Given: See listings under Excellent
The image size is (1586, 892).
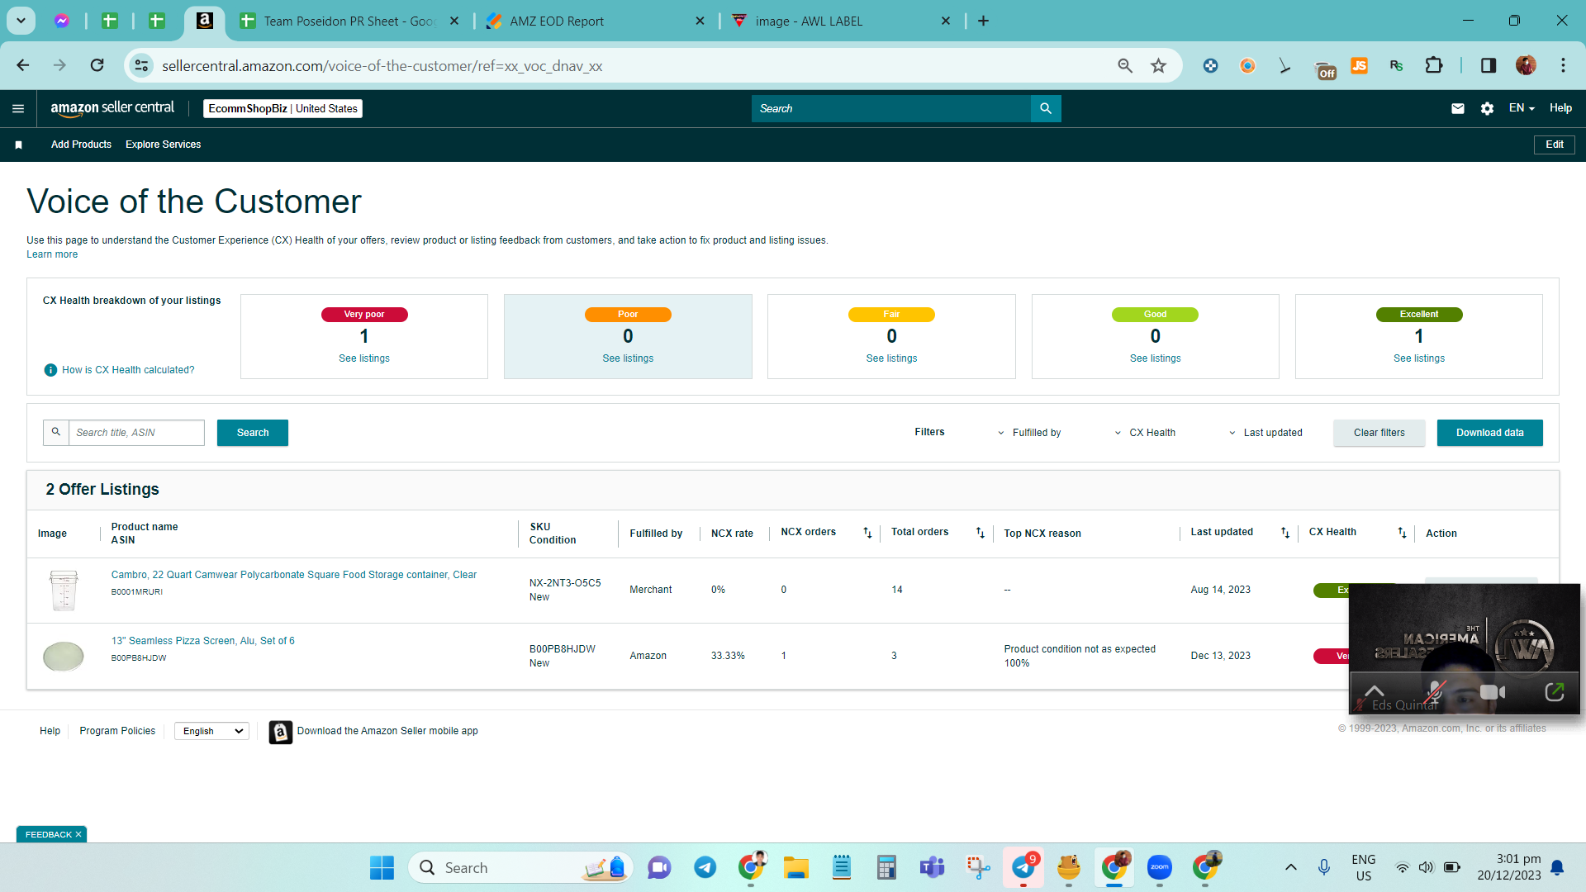Looking at the screenshot, I should tap(1418, 358).
